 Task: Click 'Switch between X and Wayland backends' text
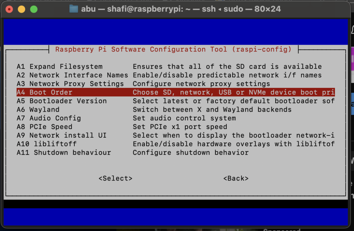coord(212,110)
